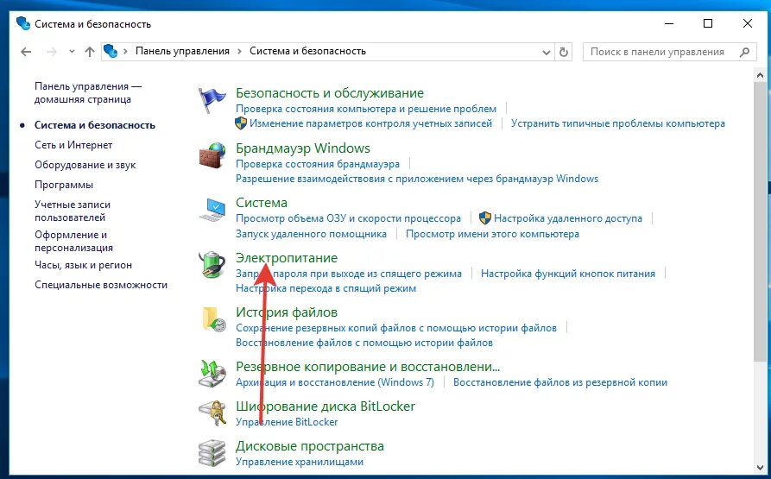Image resolution: width=771 pixels, height=479 pixels.
Task: Open История файлов heading link
Action: coord(287,312)
